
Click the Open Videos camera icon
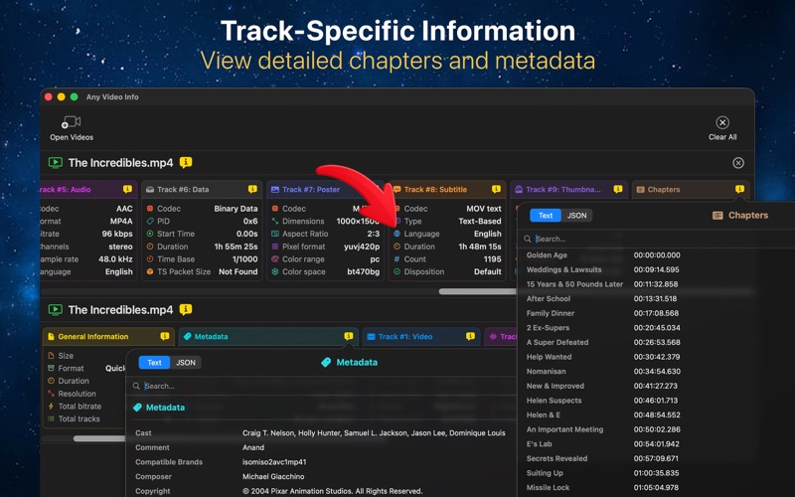[x=71, y=121]
